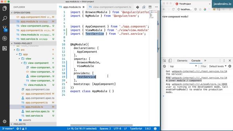233x131 pixels.
Task: Click the editor horizontal scrollbar
Action: pyautogui.click(x=101, y=125)
